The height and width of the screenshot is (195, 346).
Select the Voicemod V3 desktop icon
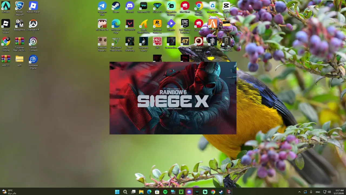144,7
